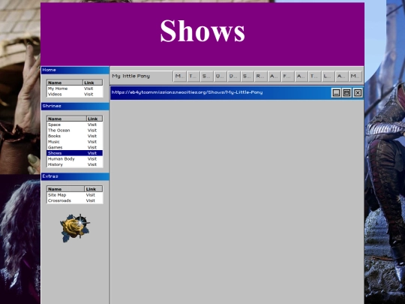405x304 pixels.
Task: Select 'History' shrine name
Action: tap(55, 164)
